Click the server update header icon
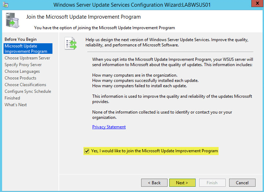 12,20
